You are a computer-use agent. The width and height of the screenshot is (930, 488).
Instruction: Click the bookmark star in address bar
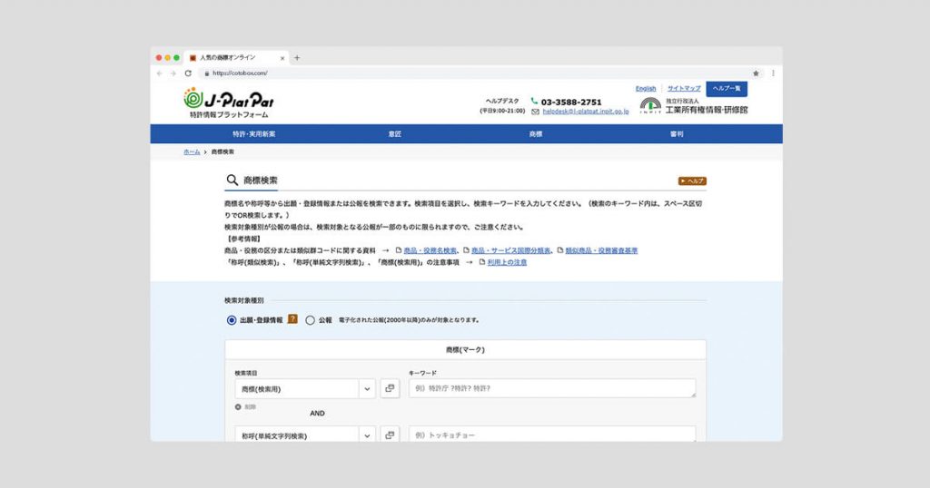tap(756, 73)
